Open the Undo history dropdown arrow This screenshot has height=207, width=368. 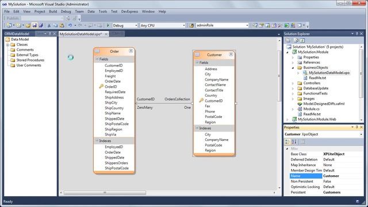75,25
